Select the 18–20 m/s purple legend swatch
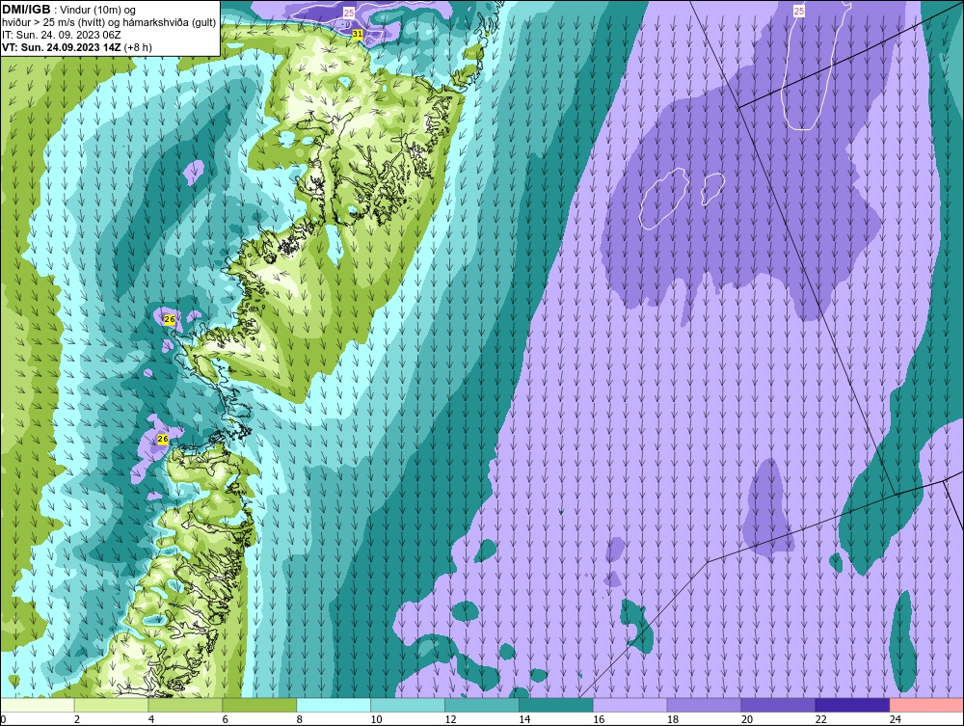Viewport: 964px width, 726px height. click(704, 705)
